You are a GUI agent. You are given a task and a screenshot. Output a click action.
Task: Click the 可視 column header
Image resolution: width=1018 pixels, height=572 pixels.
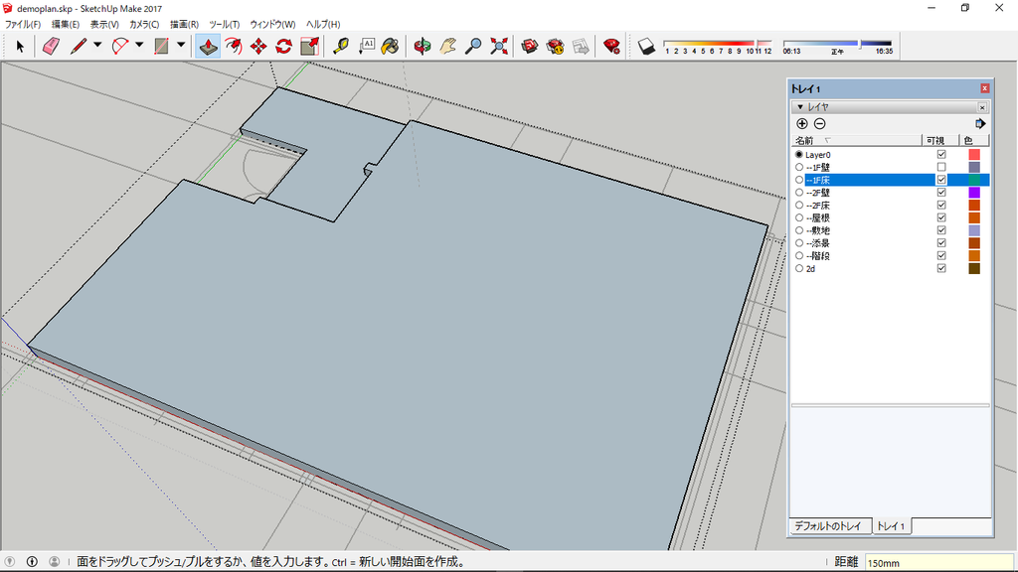940,141
